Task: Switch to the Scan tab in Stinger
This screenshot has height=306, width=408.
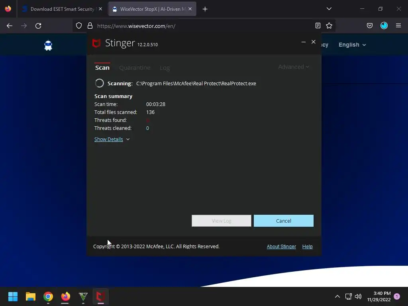Action: tap(102, 68)
